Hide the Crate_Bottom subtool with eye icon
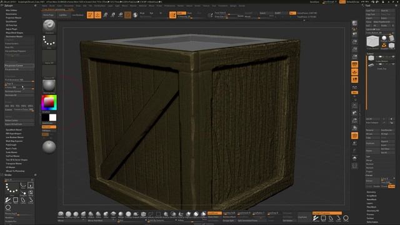 tap(393, 57)
